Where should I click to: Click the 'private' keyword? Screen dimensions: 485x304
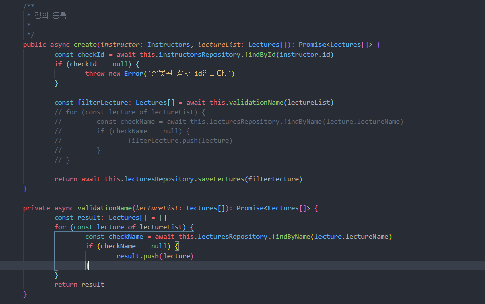(x=36, y=208)
